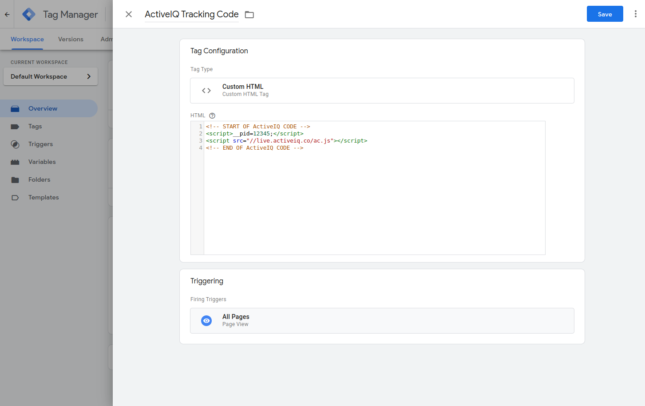Viewport: 645px width, 406px height.
Task: Click the Custom HTML code brackets icon
Action: point(206,91)
